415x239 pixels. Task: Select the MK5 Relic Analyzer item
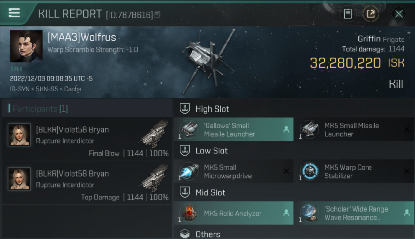pos(233,213)
